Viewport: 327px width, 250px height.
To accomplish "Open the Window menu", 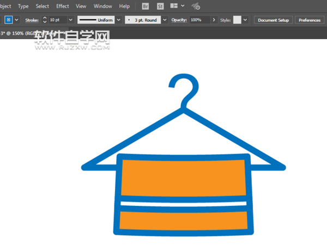I will [102, 6].
